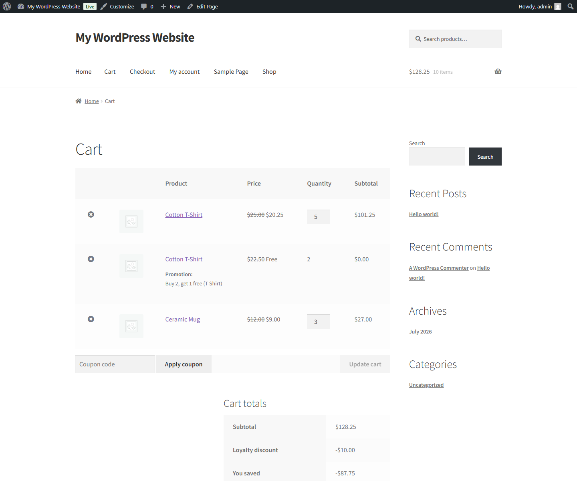Open the Ceramic Mug thumbnail image
The width and height of the screenshot is (577, 481).
[131, 326]
